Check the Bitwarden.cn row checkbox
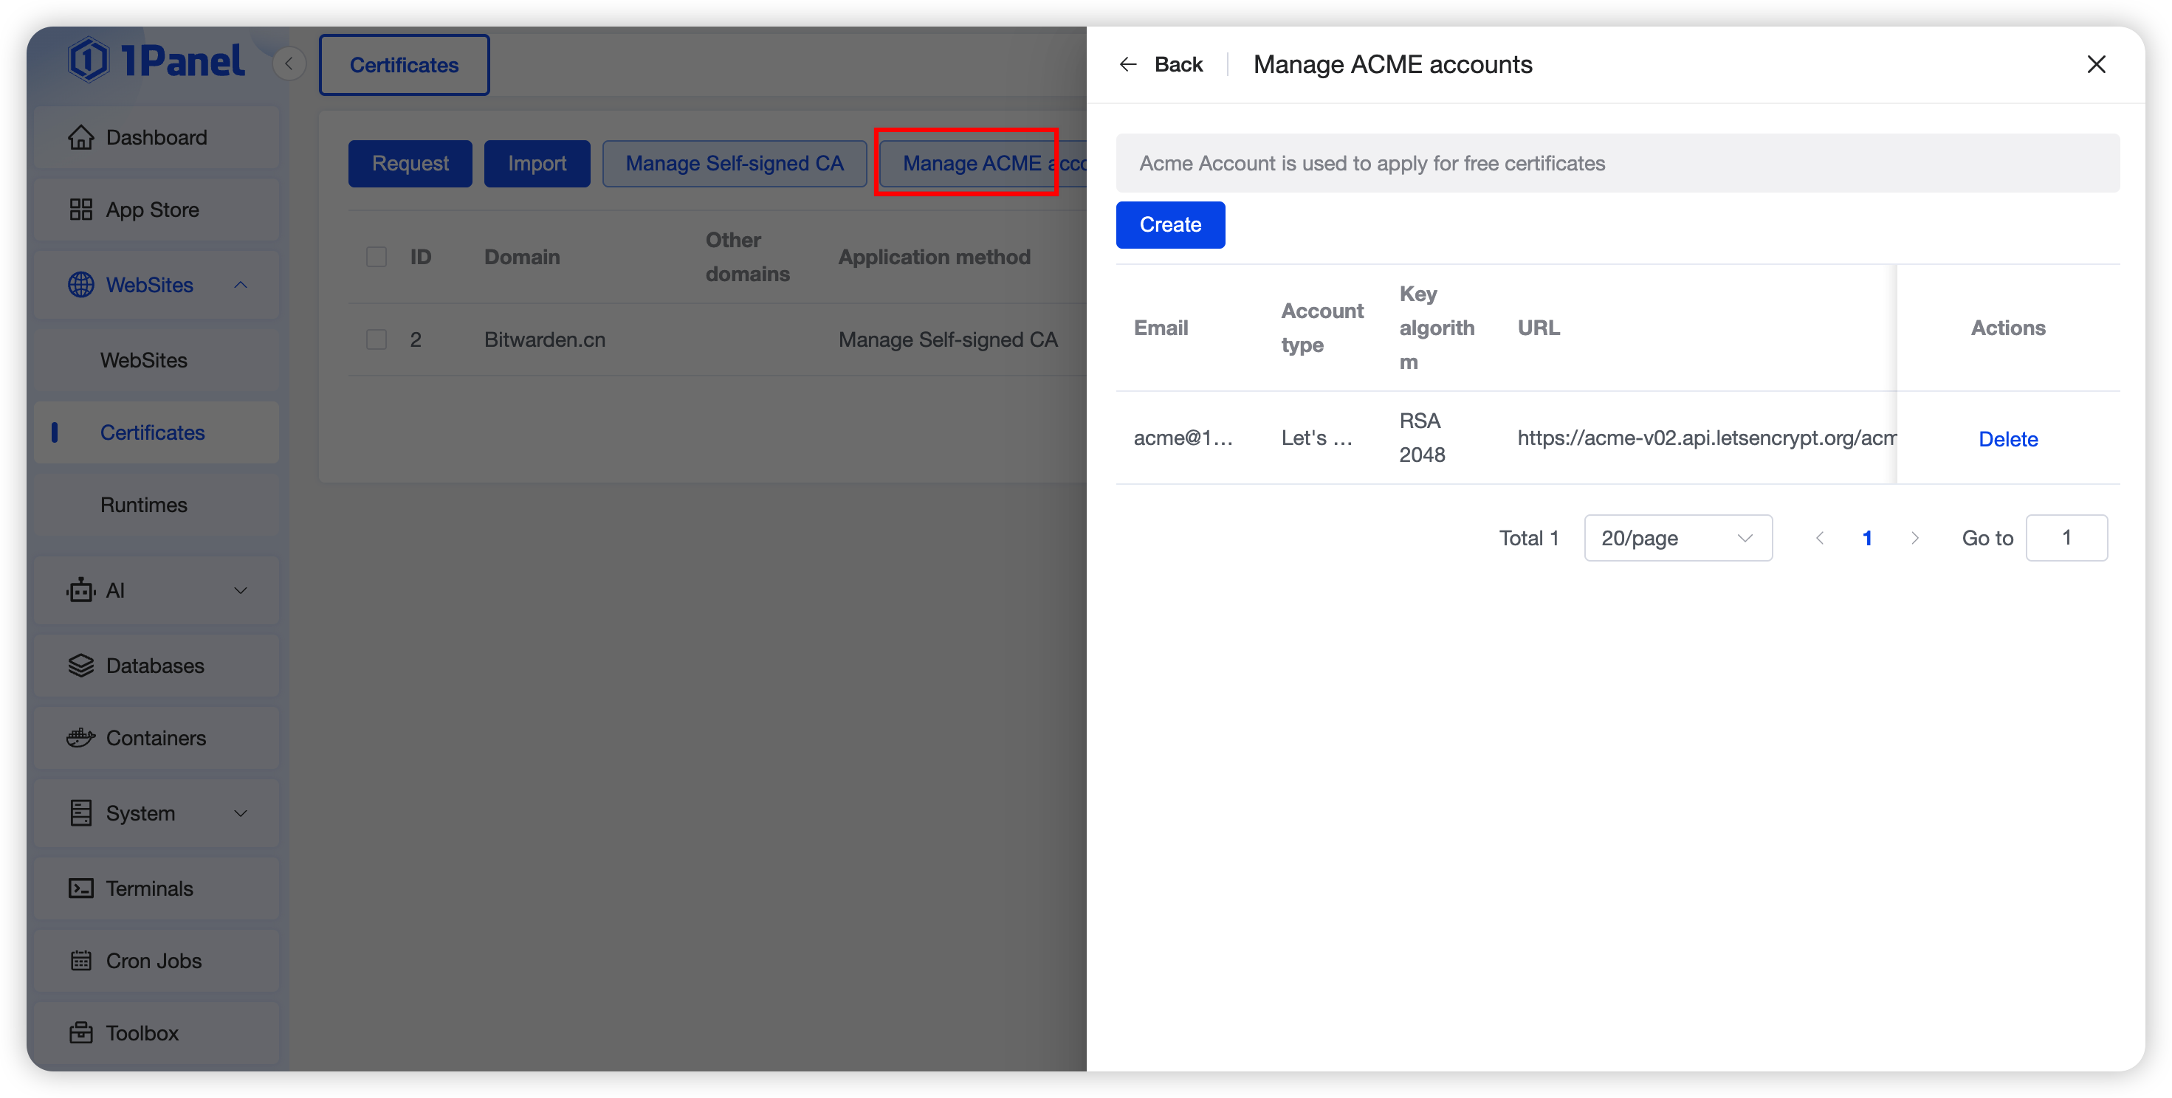This screenshot has height=1098, width=2172. click(x=376, y=339)
